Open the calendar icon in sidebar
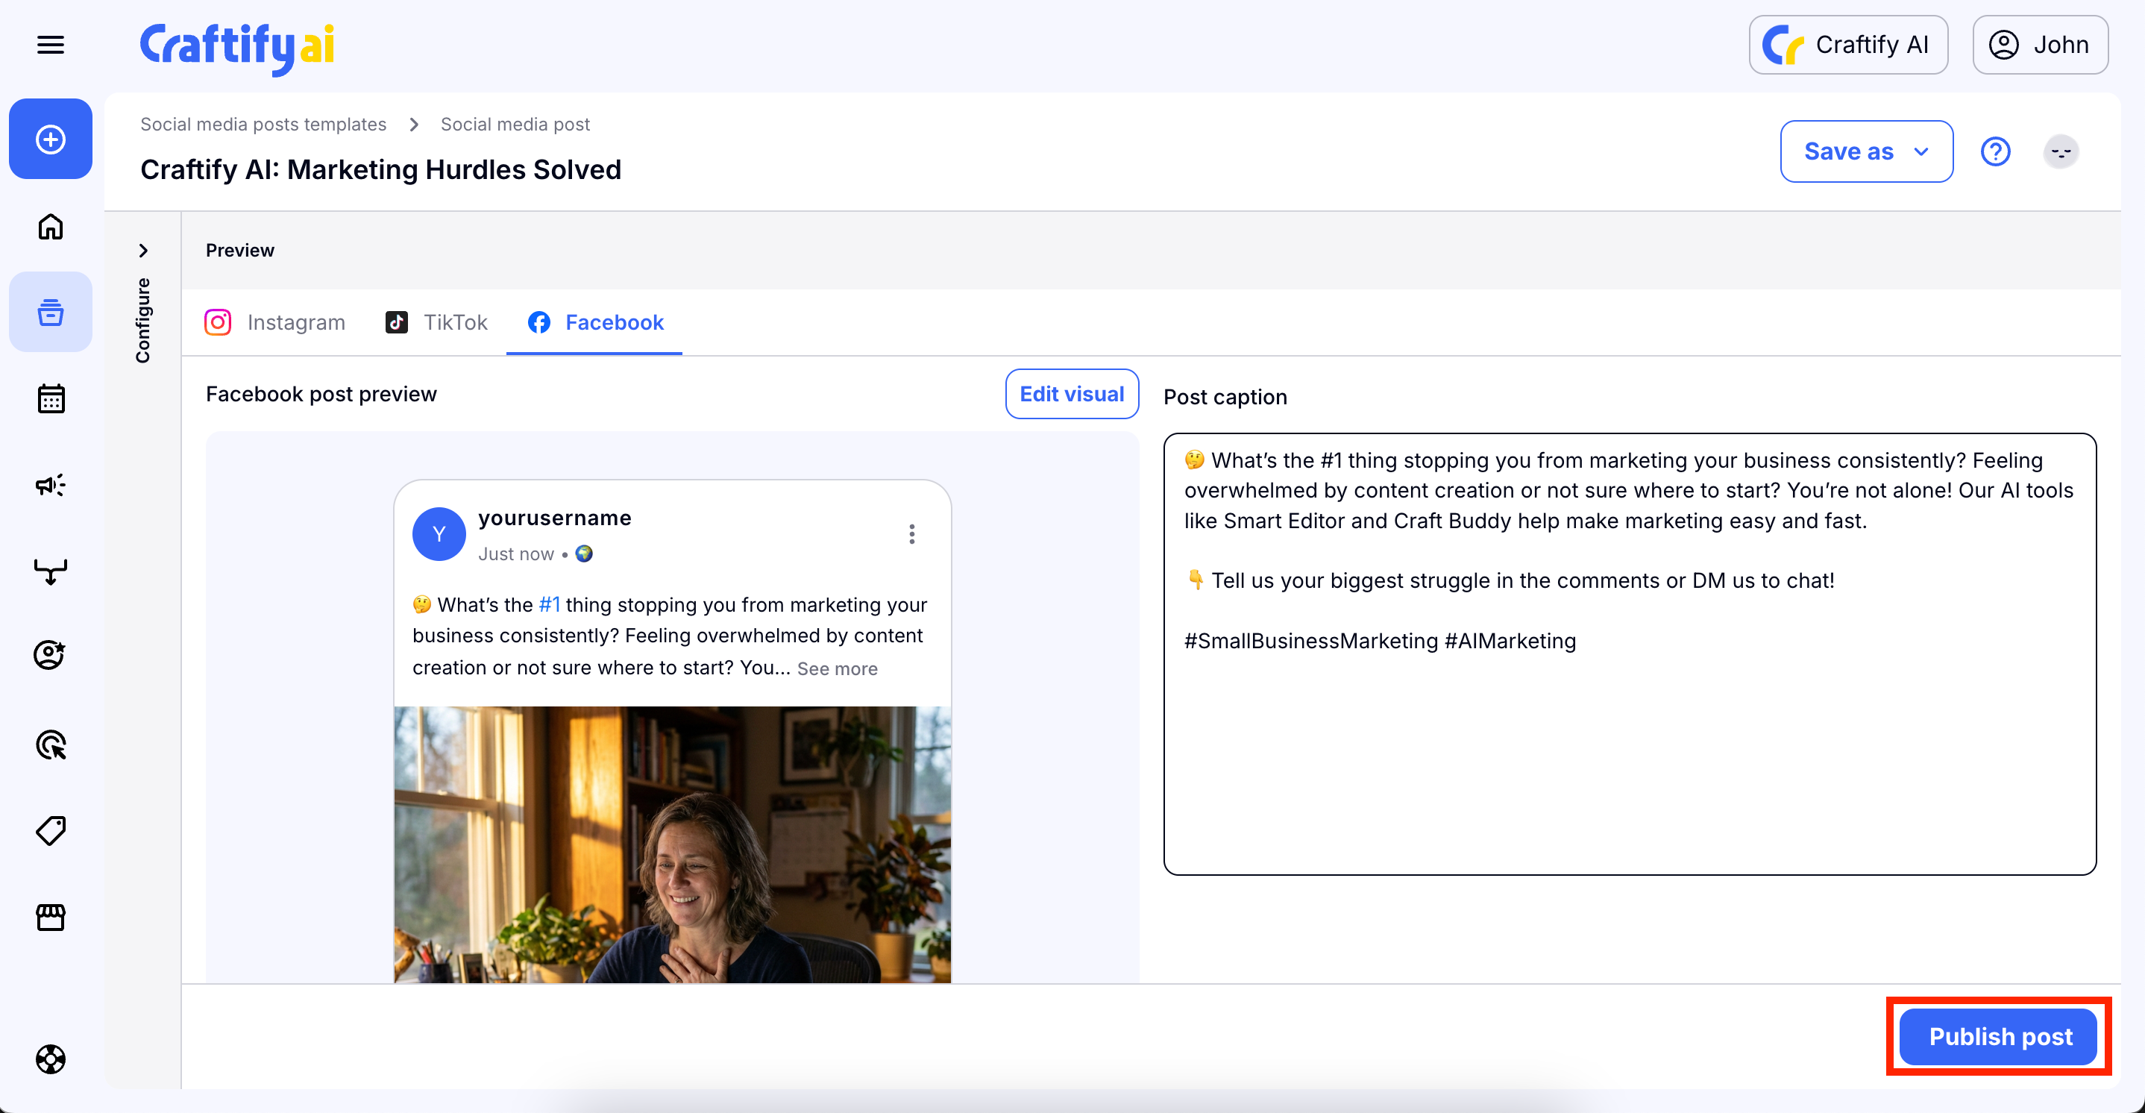Viewport: 2145px width, 1113px height. (50, 399)
